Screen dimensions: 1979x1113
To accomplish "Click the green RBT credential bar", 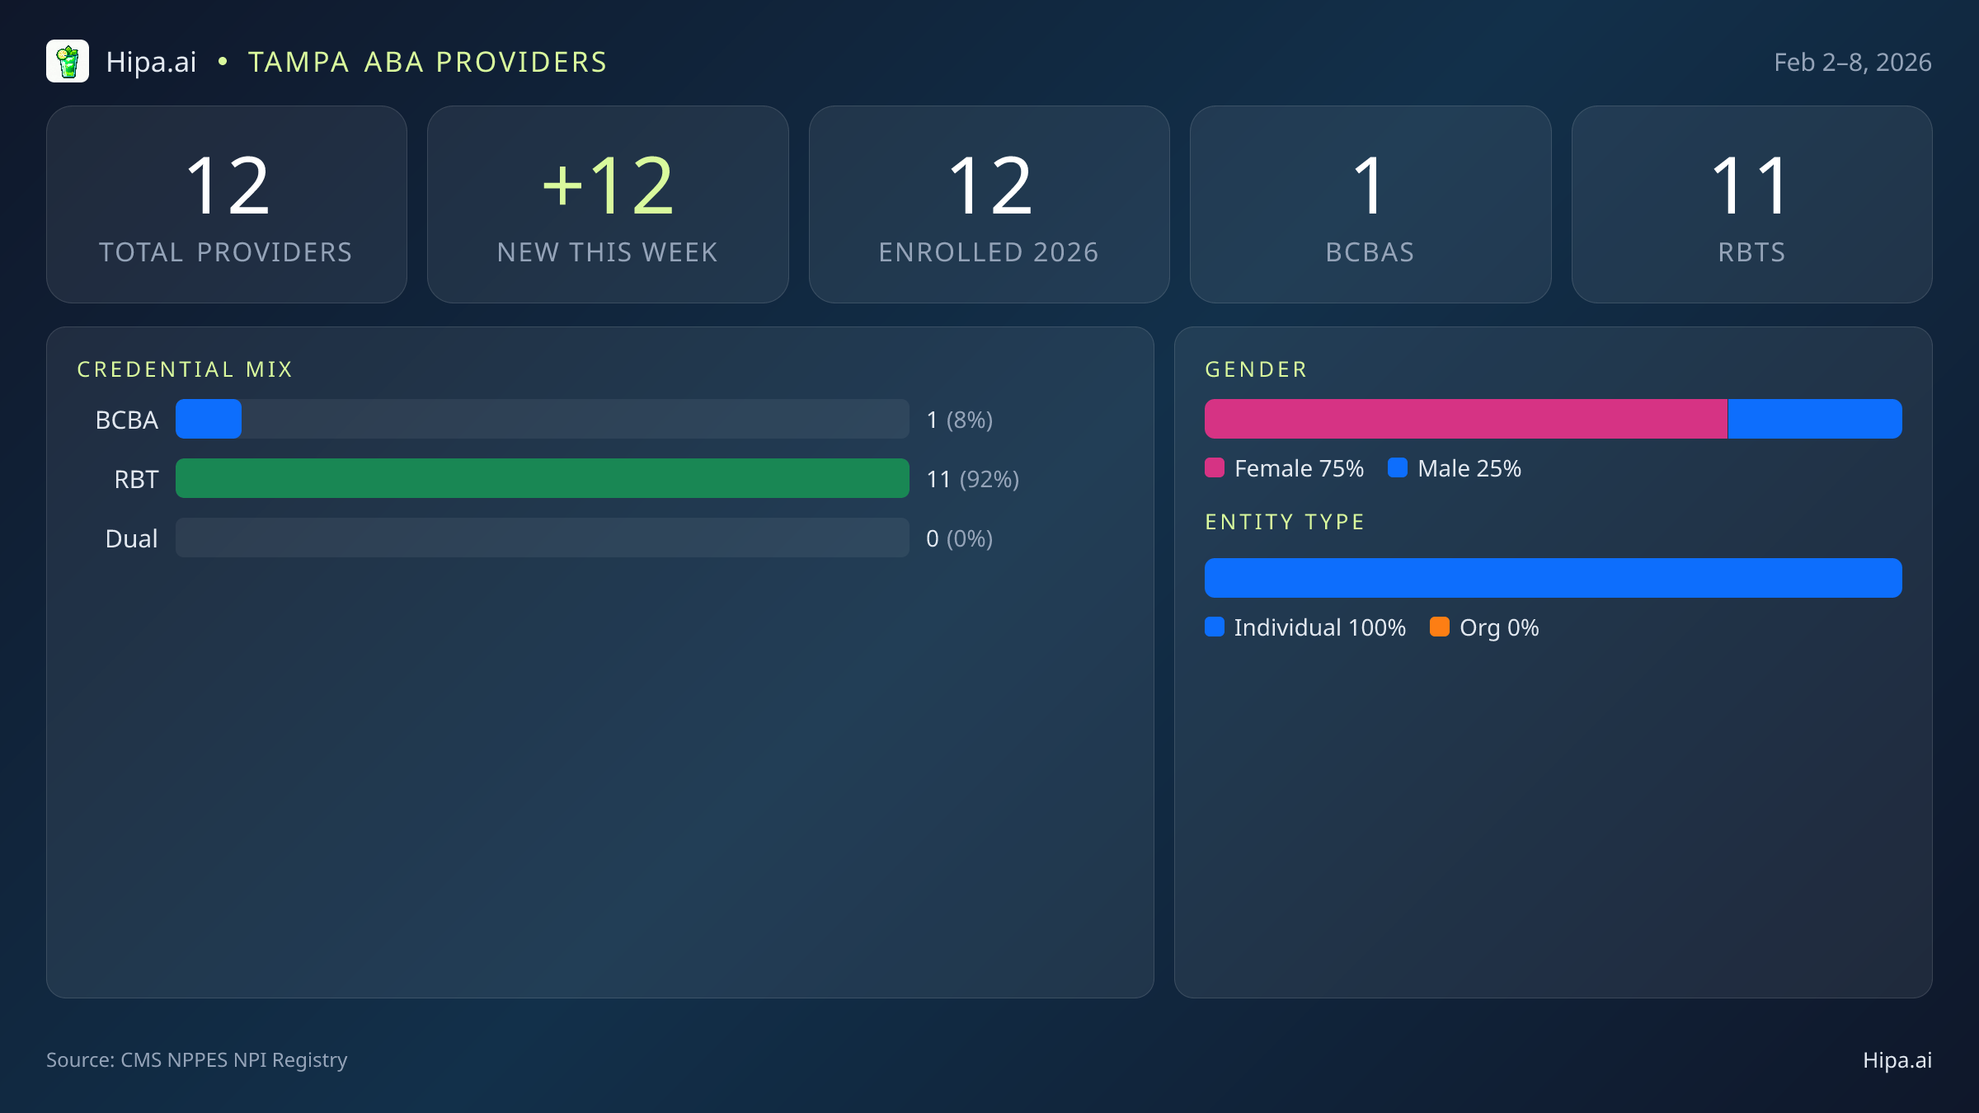I will pyautogui.click(x=542, y=478).
